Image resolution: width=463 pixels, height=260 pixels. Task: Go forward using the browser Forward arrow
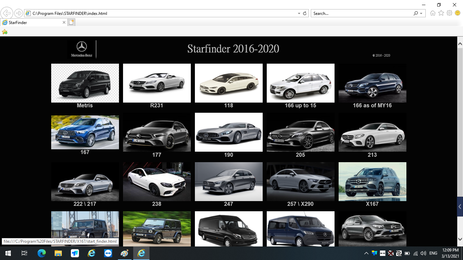point(18,13)
